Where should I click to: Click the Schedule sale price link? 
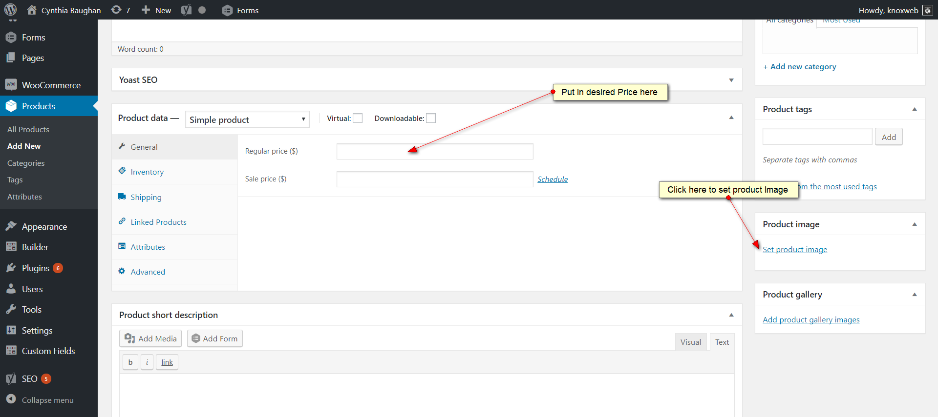(553, 179)
